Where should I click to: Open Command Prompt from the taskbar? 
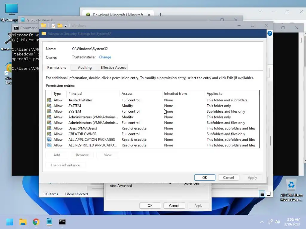click(x=62, y=222)
